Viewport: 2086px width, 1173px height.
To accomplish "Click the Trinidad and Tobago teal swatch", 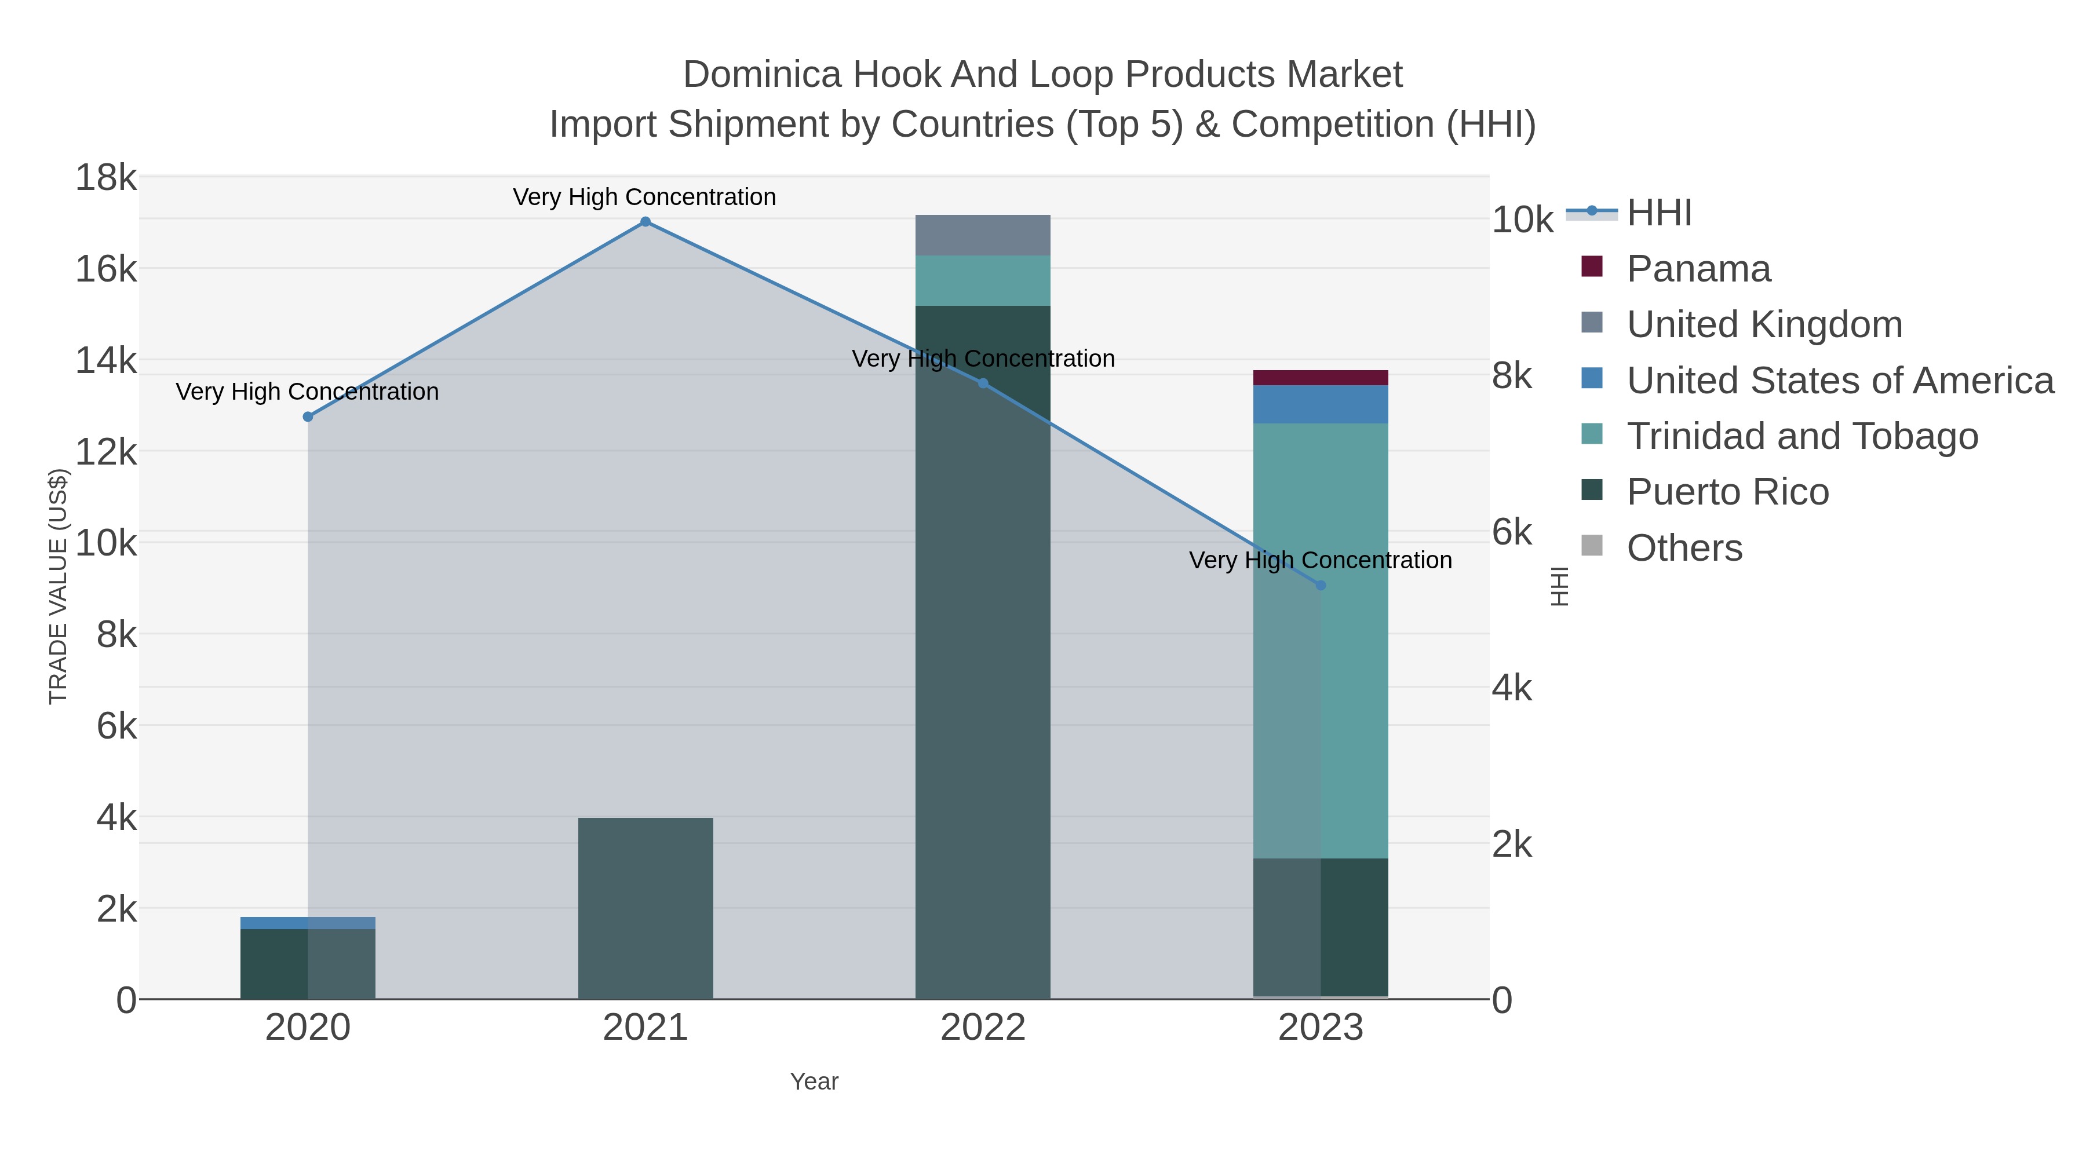I will pyautogui.click(x=1592, y=434).
